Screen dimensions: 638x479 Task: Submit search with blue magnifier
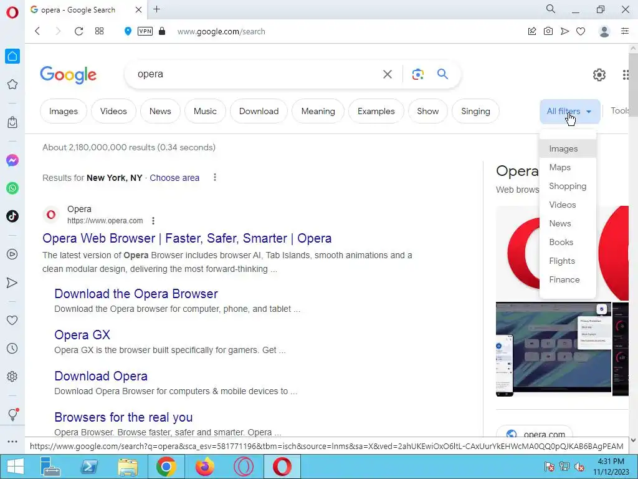[x=443, y=74]
